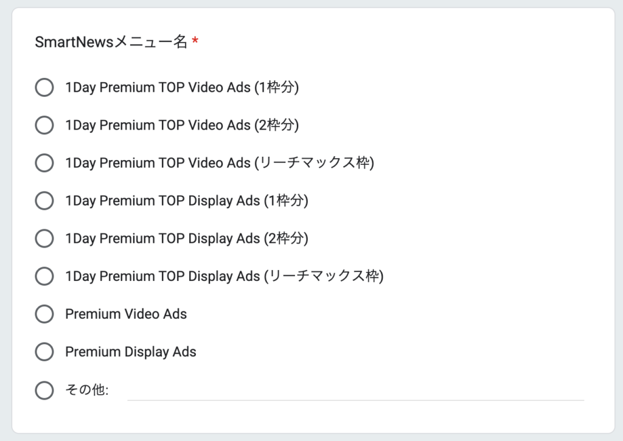Select the Premium Video Ads radio circle
Image resolution: width=623 pixels, height=441 pixels.
pyautogui.click(x=44, y=314)
